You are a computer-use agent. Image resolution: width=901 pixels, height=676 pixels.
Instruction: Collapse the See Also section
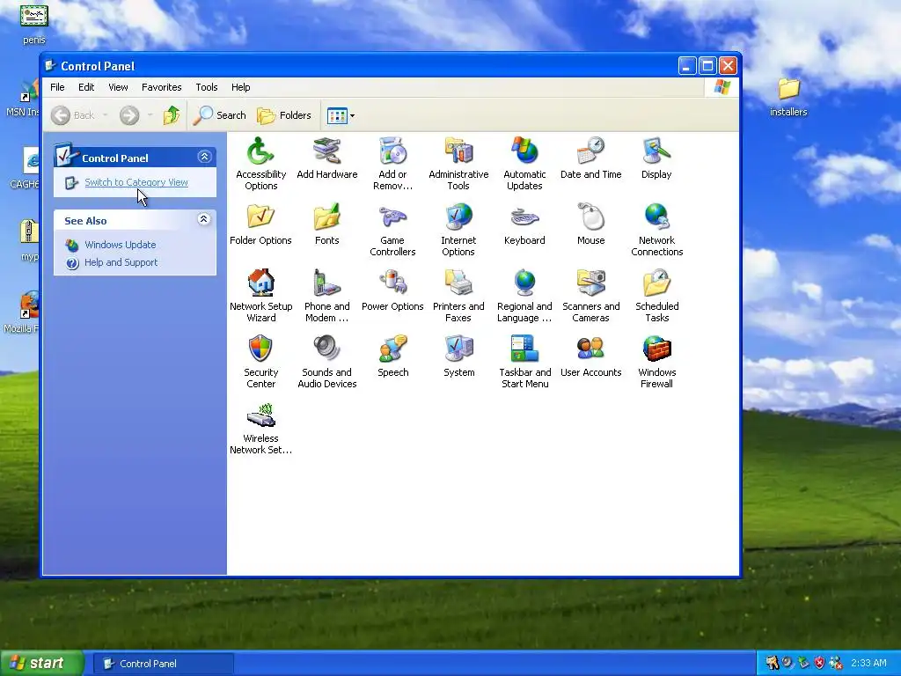click(x=203, y=219)
